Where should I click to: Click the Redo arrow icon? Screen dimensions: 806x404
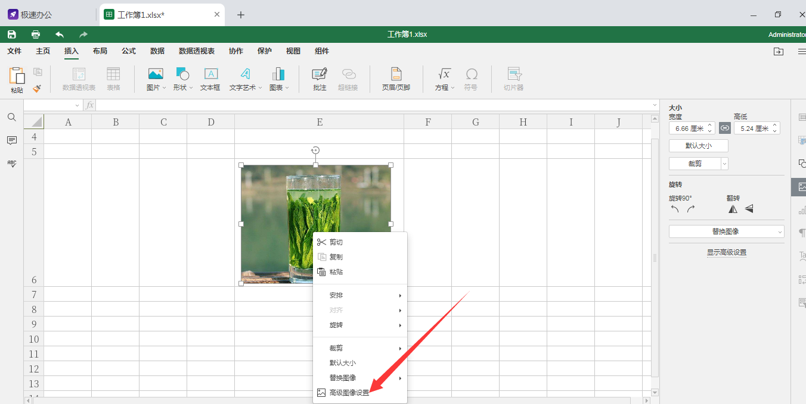[x=83, y=35]
